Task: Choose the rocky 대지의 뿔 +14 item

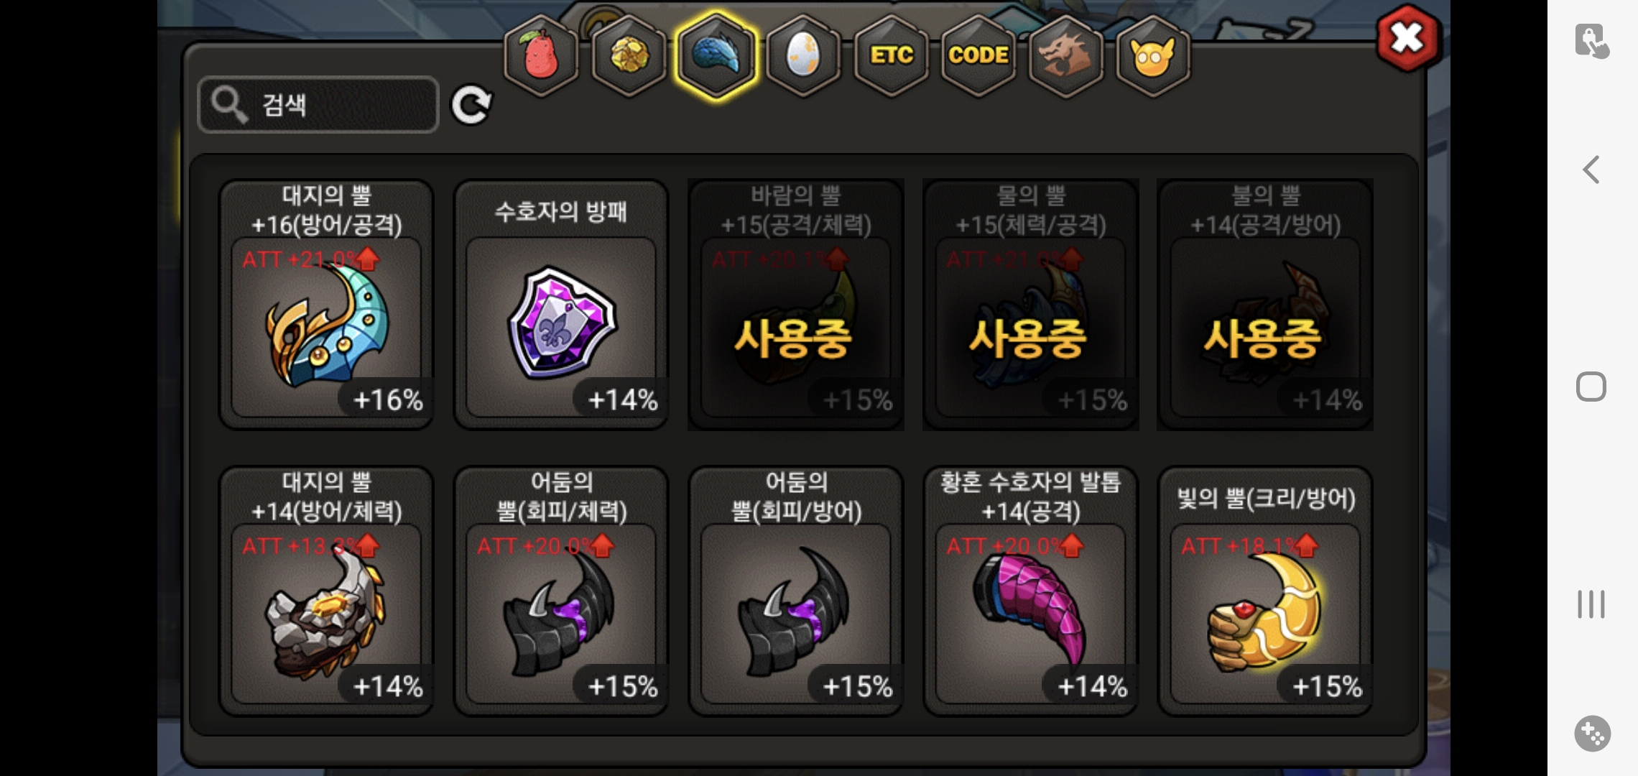Action: [x=326, y=591]
